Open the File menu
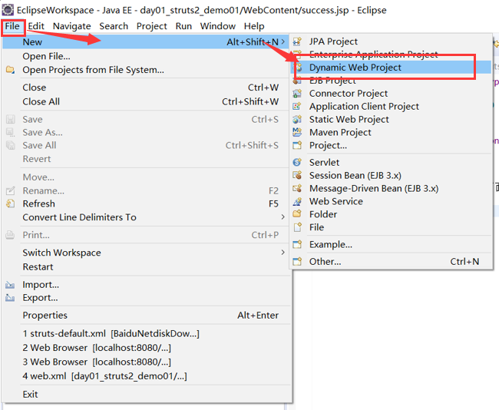This screenshot has width=499, height=410. click(x=12, y=26)
